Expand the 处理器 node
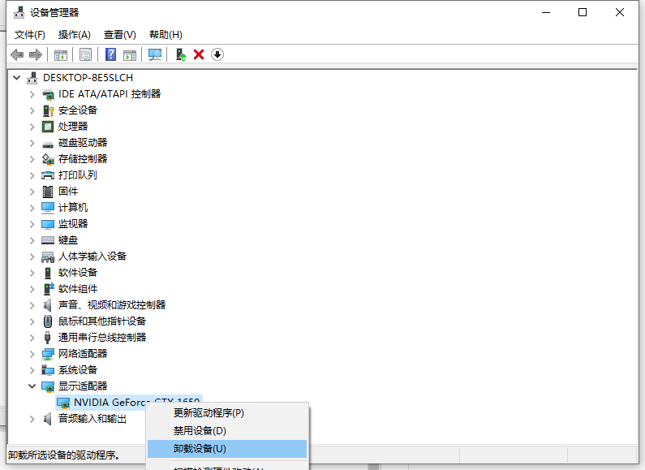The image size is (645, 470). point(32,127)
